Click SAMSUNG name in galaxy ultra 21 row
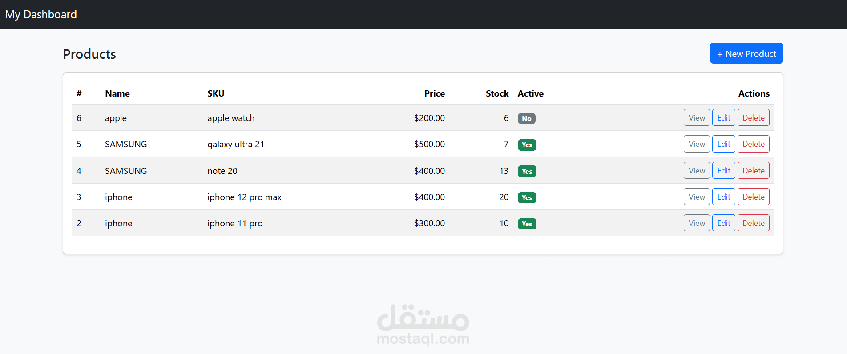 (126, 144)
